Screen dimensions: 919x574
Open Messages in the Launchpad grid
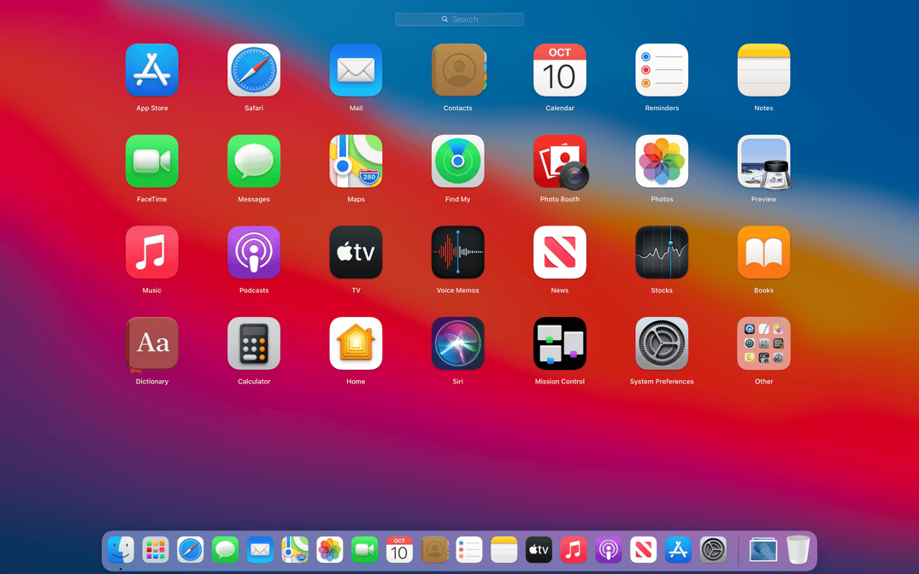(x=254, y=161)
